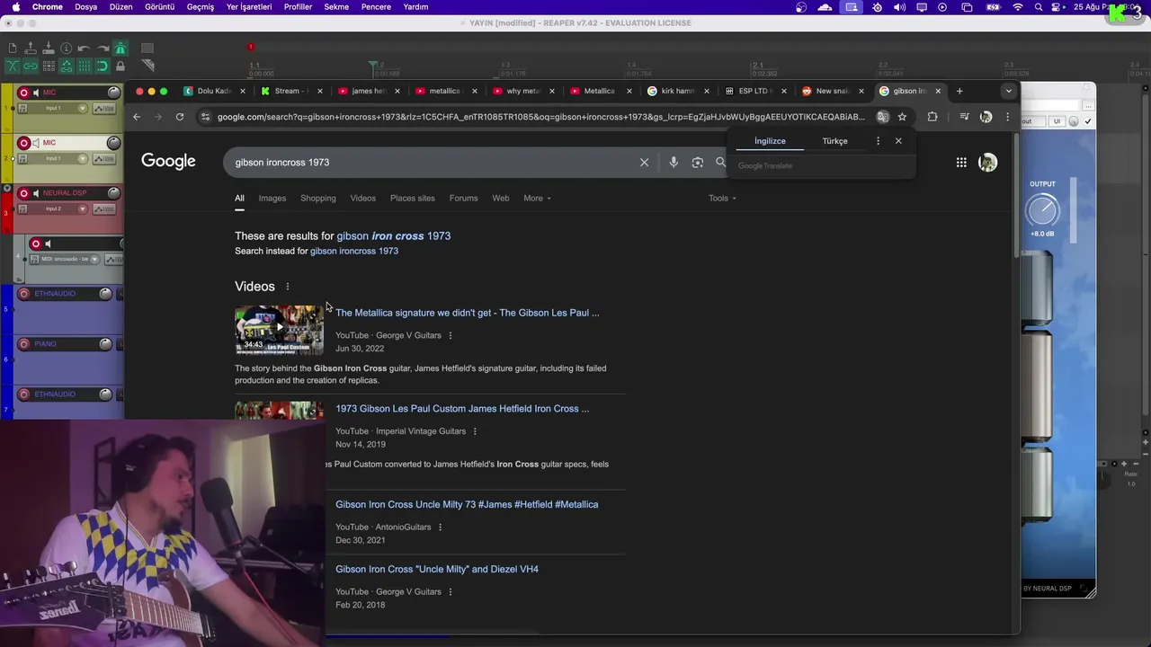Open translate popup options menu
This screenshot has width=1151, height=647.
878,141
